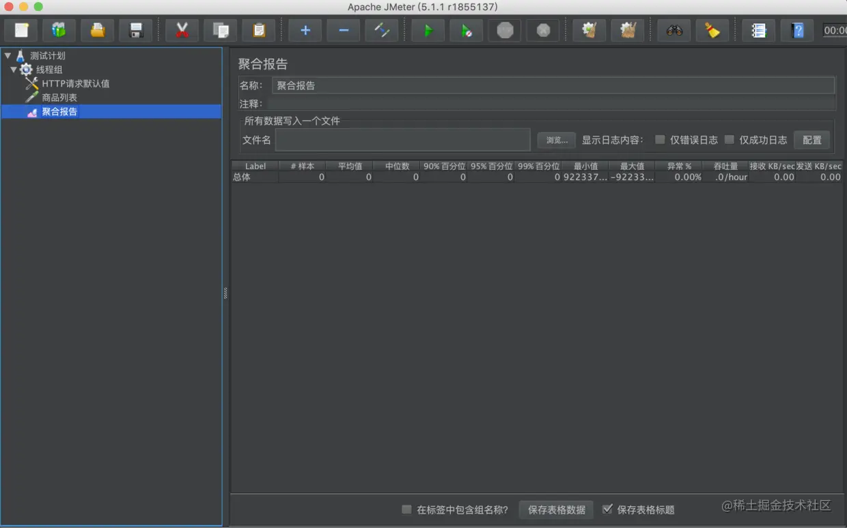This screenshot has width=847, height=528.
Task: Click the 发送 KB/sec column header
Action: pos(819,166)
